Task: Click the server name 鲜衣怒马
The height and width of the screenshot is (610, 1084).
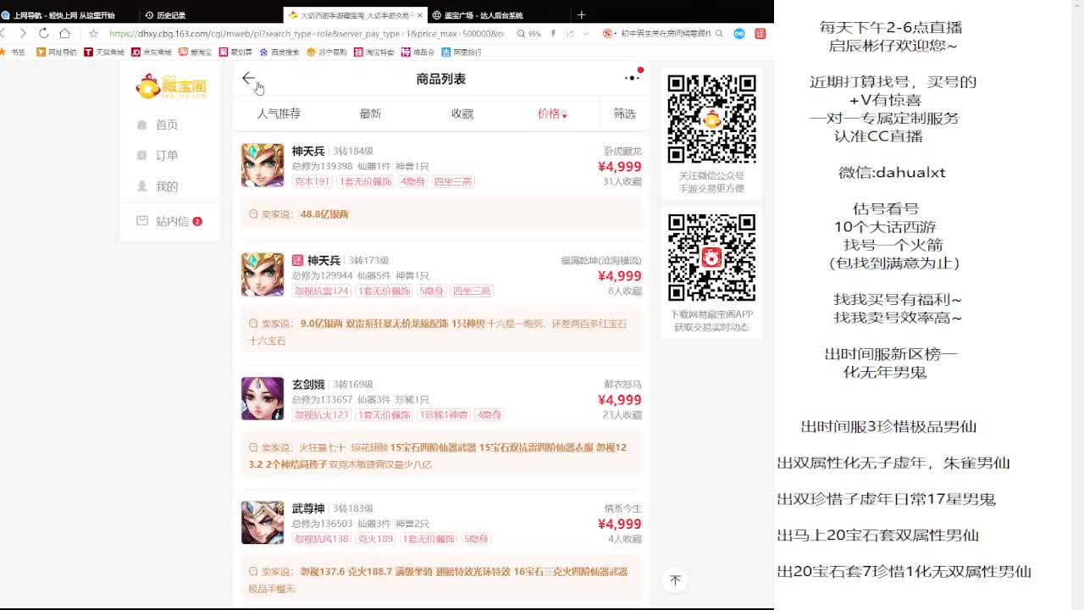Action: click(x=622, y=385)
